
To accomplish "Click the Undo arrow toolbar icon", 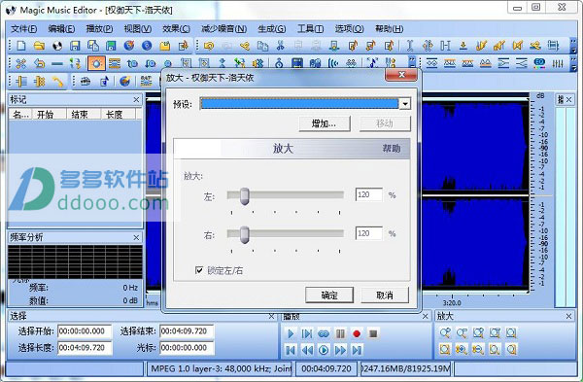I will [x=209, y=46].
